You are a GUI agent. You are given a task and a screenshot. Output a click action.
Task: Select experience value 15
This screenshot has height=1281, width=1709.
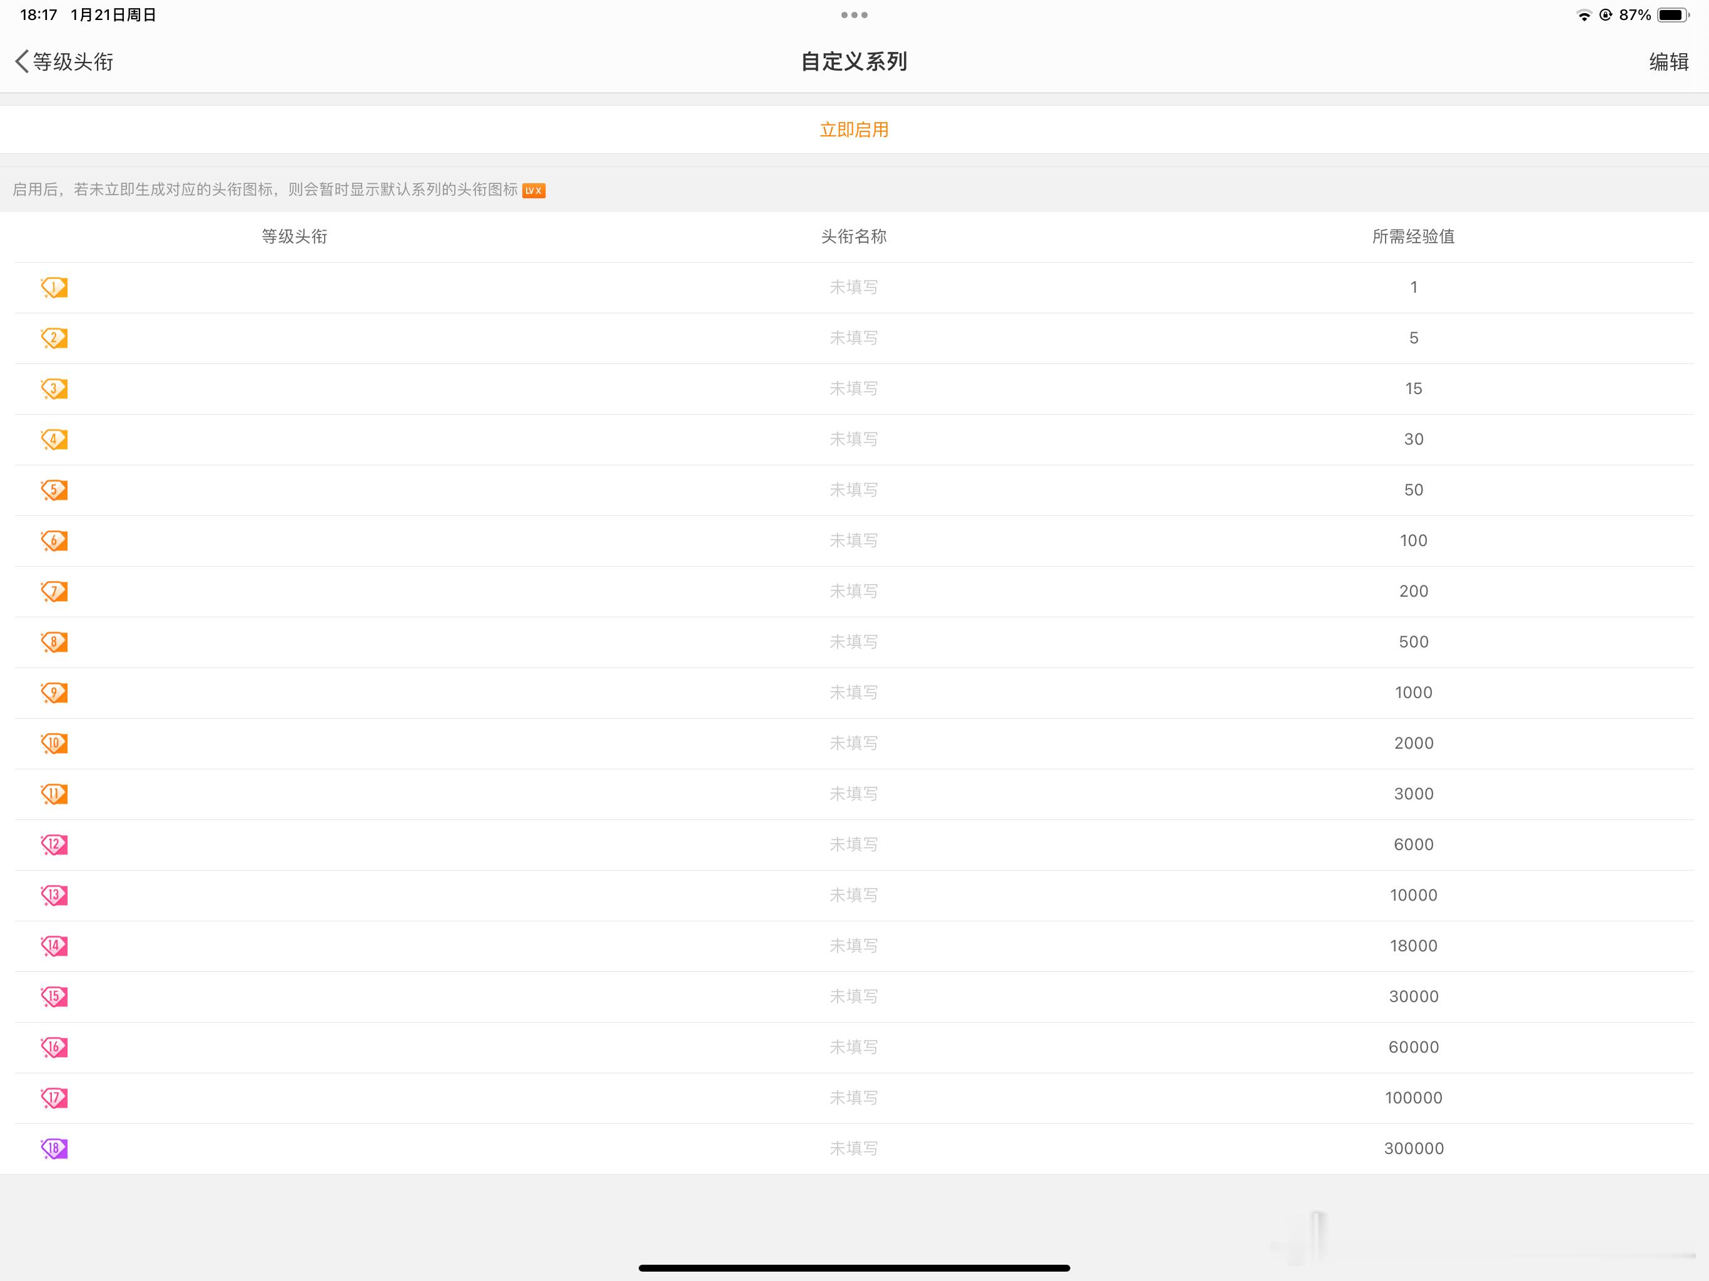tap(1413, 388)
